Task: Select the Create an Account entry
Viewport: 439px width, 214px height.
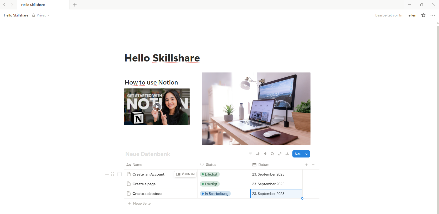Action: 148,174
